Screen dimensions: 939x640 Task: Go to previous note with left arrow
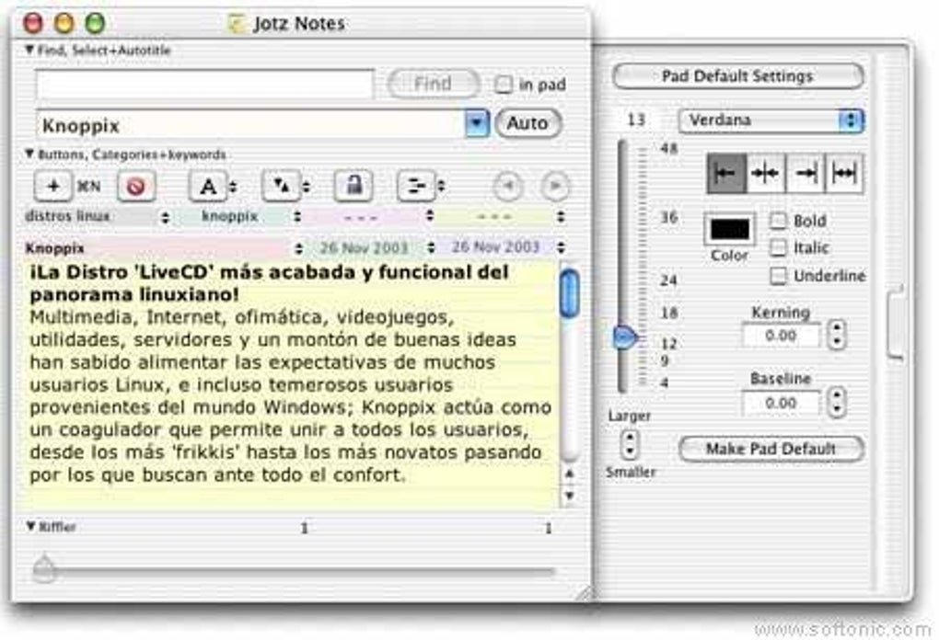(508, 186)
